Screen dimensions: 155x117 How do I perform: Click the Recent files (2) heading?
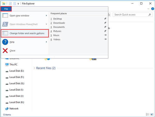[x=46, y=68]
